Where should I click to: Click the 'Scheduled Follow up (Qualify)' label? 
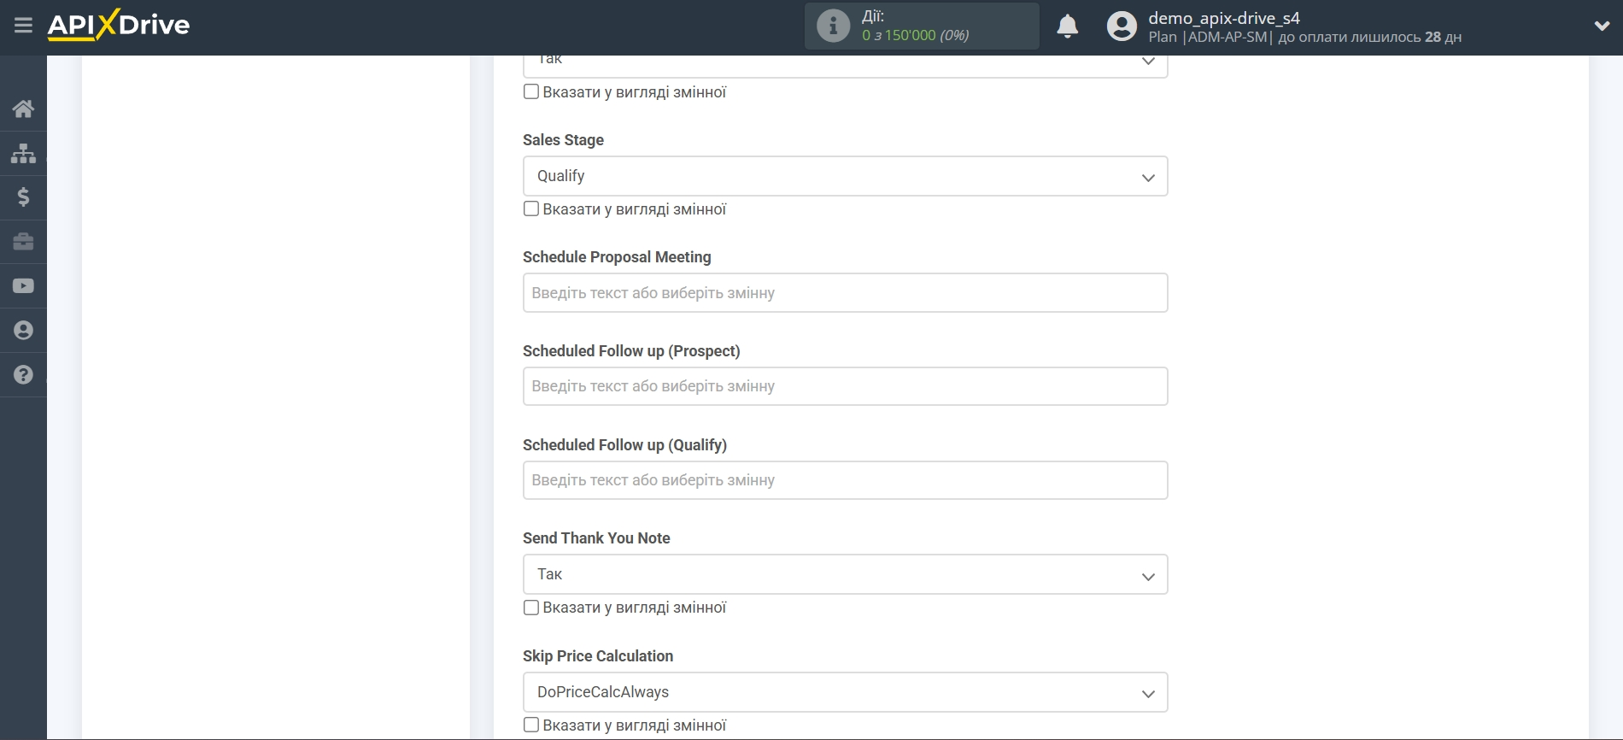[624, 445]
